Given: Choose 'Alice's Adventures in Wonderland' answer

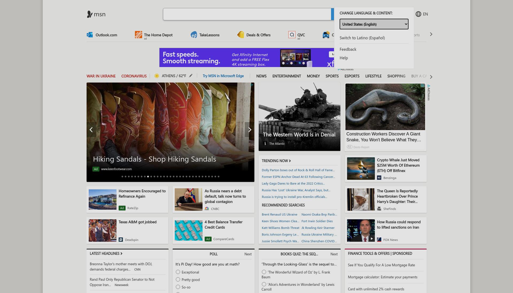Looking at the screenshot, I should [x=264, y=284].
